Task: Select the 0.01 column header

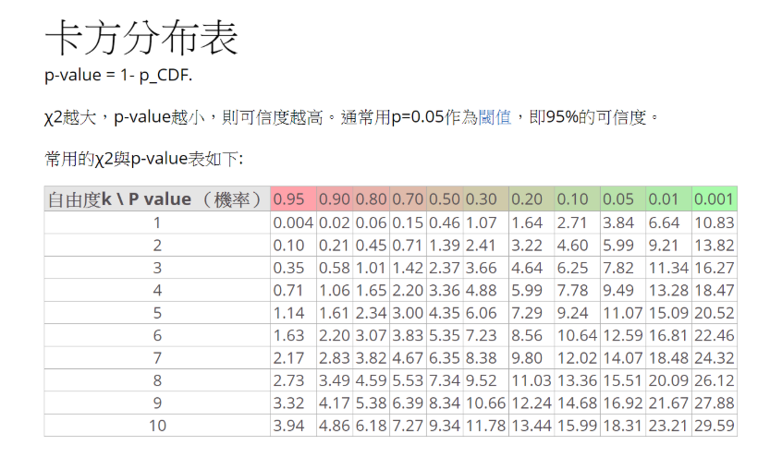Action: (x=668, y=199)
